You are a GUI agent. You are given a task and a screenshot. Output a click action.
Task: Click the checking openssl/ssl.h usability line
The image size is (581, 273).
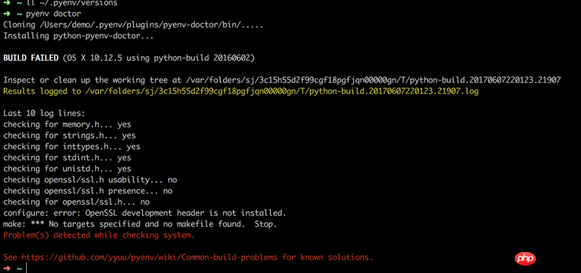(90, 180)
